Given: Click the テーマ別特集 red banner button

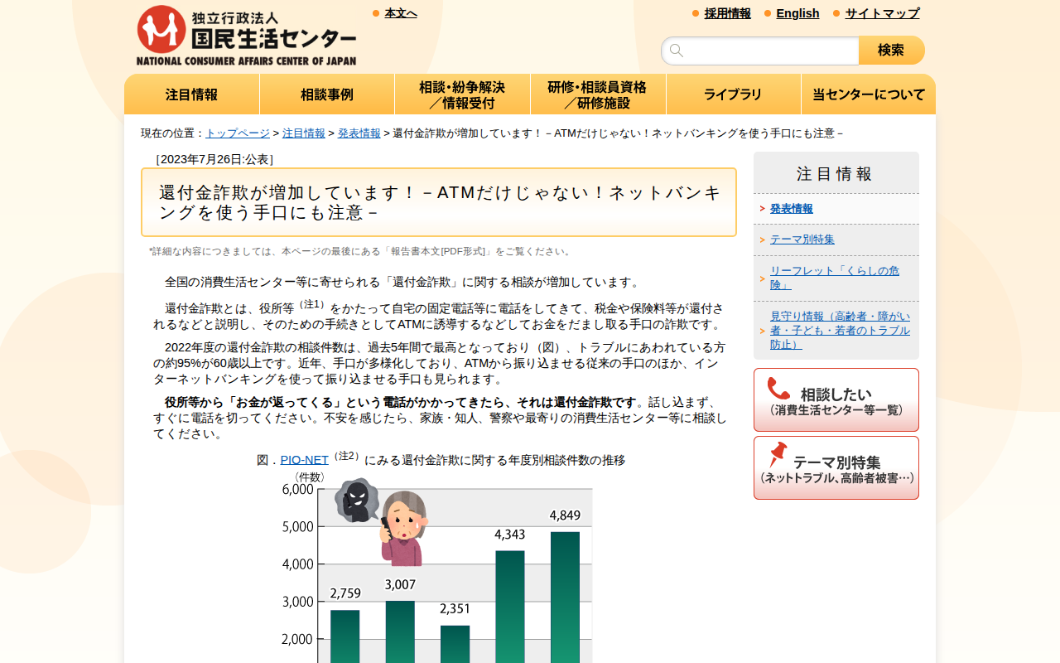Looking at the screenshot, I should pyautogui.click(x=836, y=468).
